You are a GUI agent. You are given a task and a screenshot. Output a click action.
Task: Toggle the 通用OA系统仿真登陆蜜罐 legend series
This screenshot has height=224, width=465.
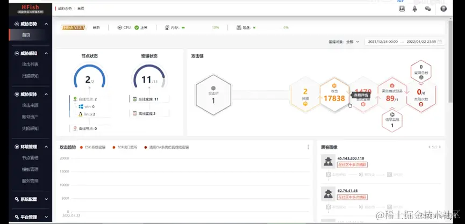pyautogui.click(x=167, y=147)
